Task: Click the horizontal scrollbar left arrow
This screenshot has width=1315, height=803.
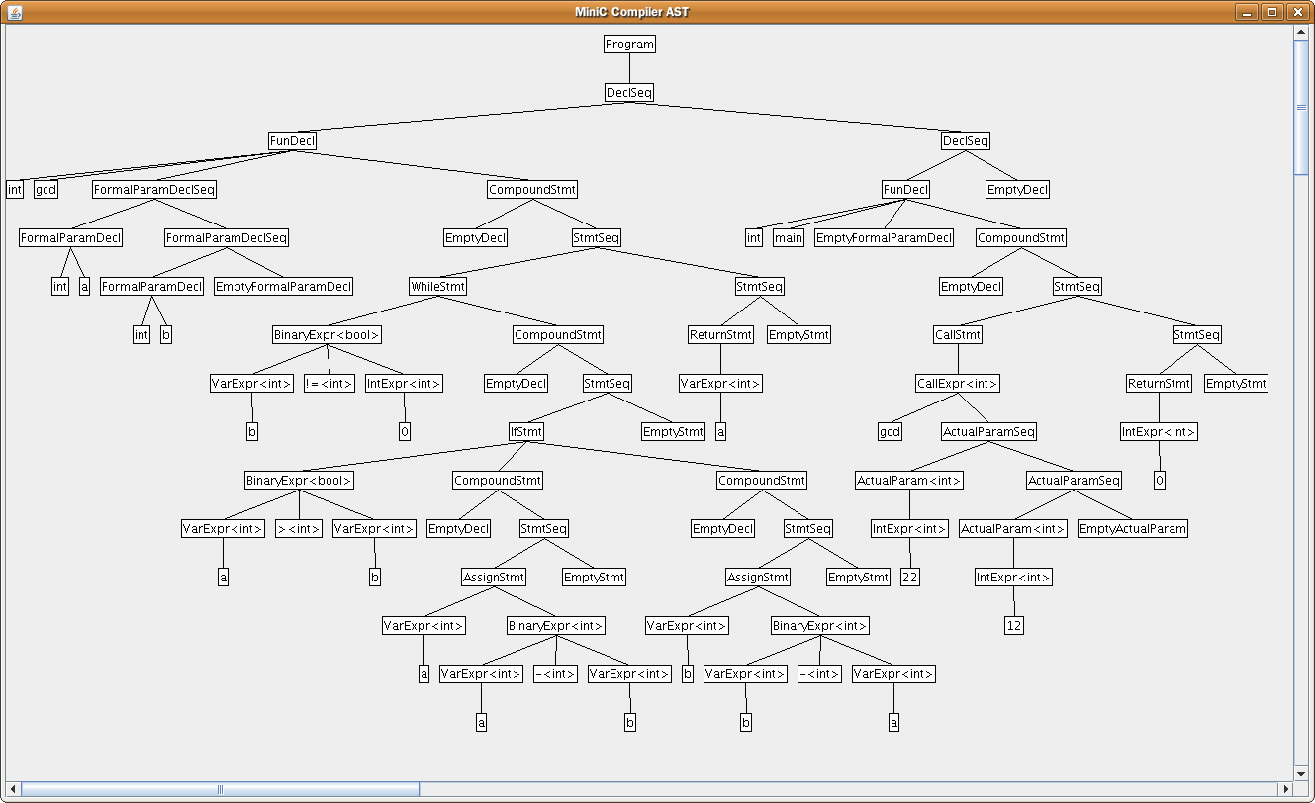Action: (14, 789)
